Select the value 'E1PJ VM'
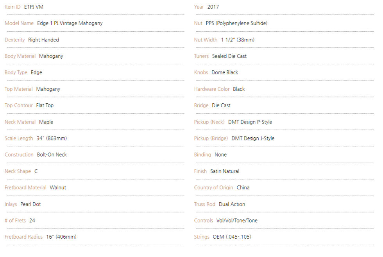 pos(34,7)
